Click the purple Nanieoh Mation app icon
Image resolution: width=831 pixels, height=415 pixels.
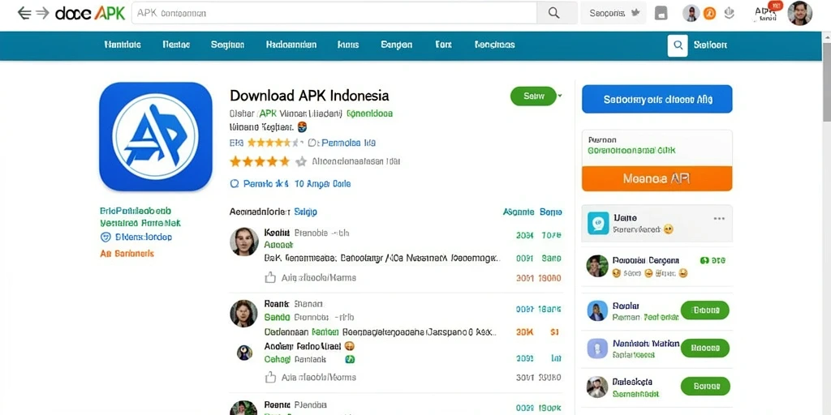pos(597,349)
